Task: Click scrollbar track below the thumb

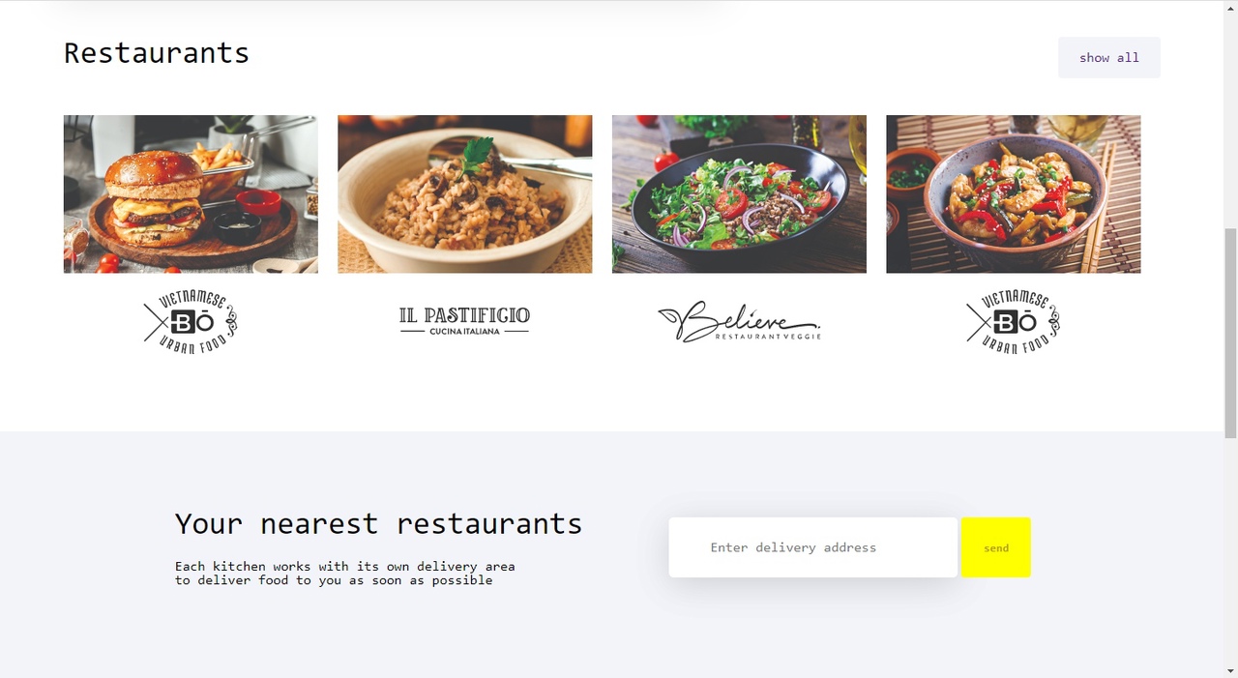Action: [x=1230, y=549]
